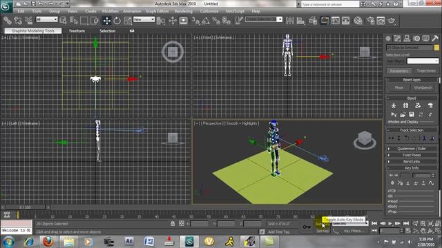442x248 pixels.
Task: Open the Utilities hammer panel tab
Action: point(435,39)
